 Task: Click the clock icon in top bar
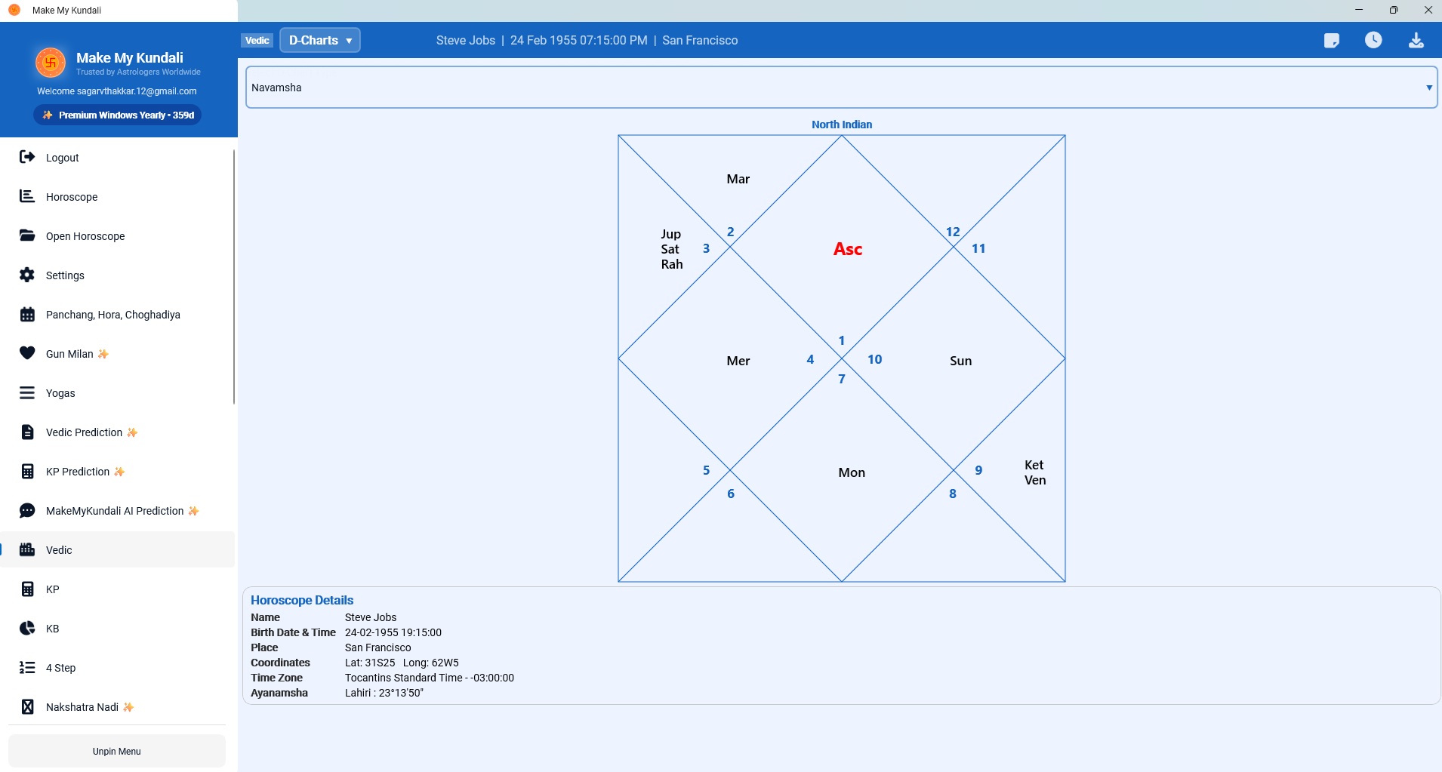click(1373, 40)
